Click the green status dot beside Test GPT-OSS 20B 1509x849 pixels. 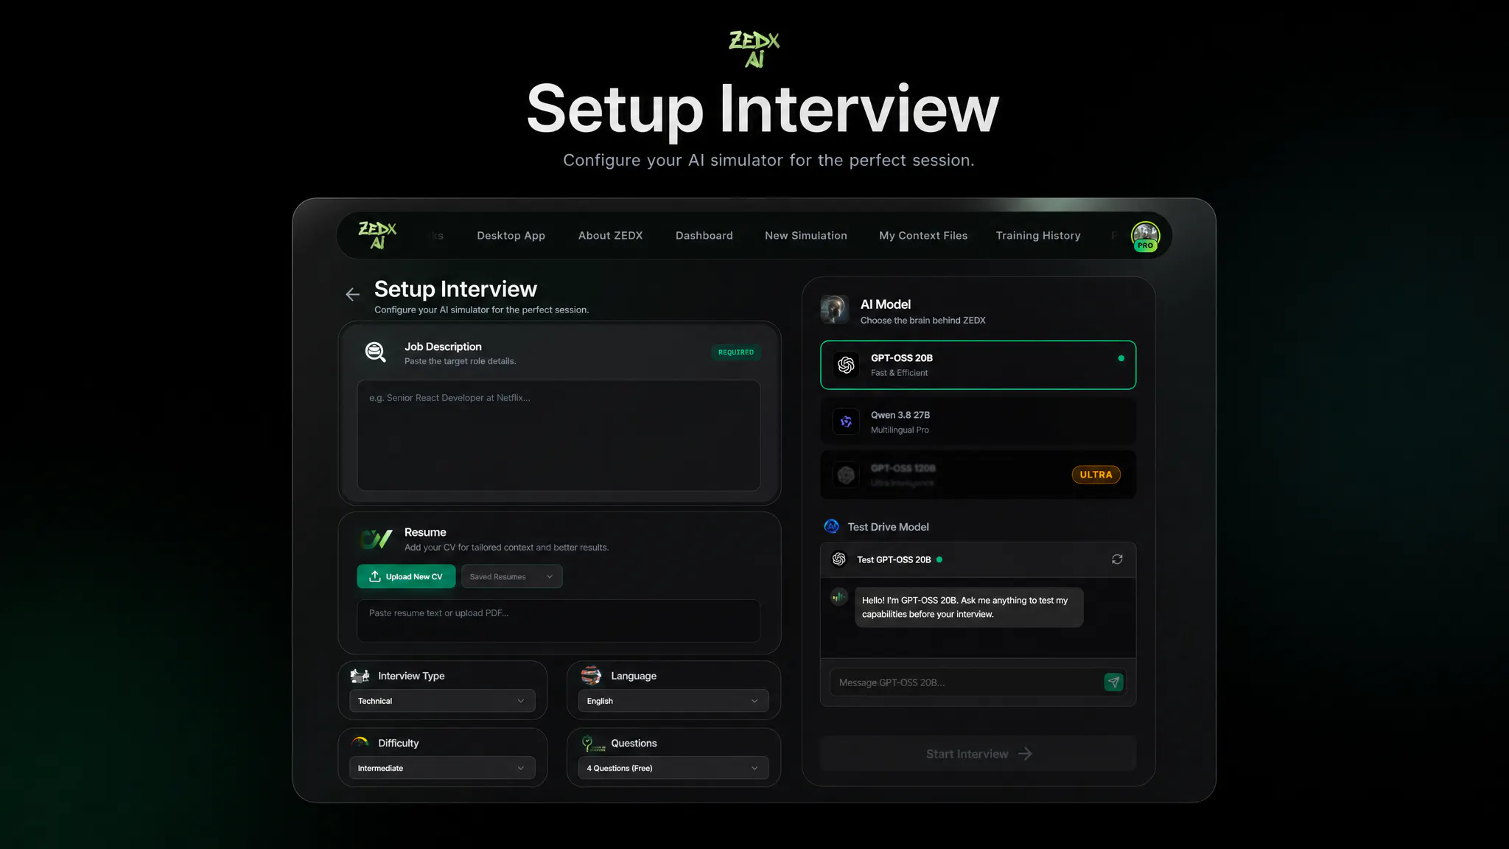(x=939, y=560)
